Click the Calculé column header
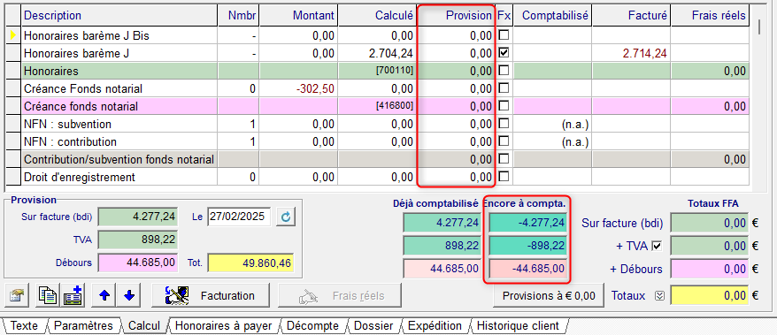This screenshot has width=777, height=335. 378,15
